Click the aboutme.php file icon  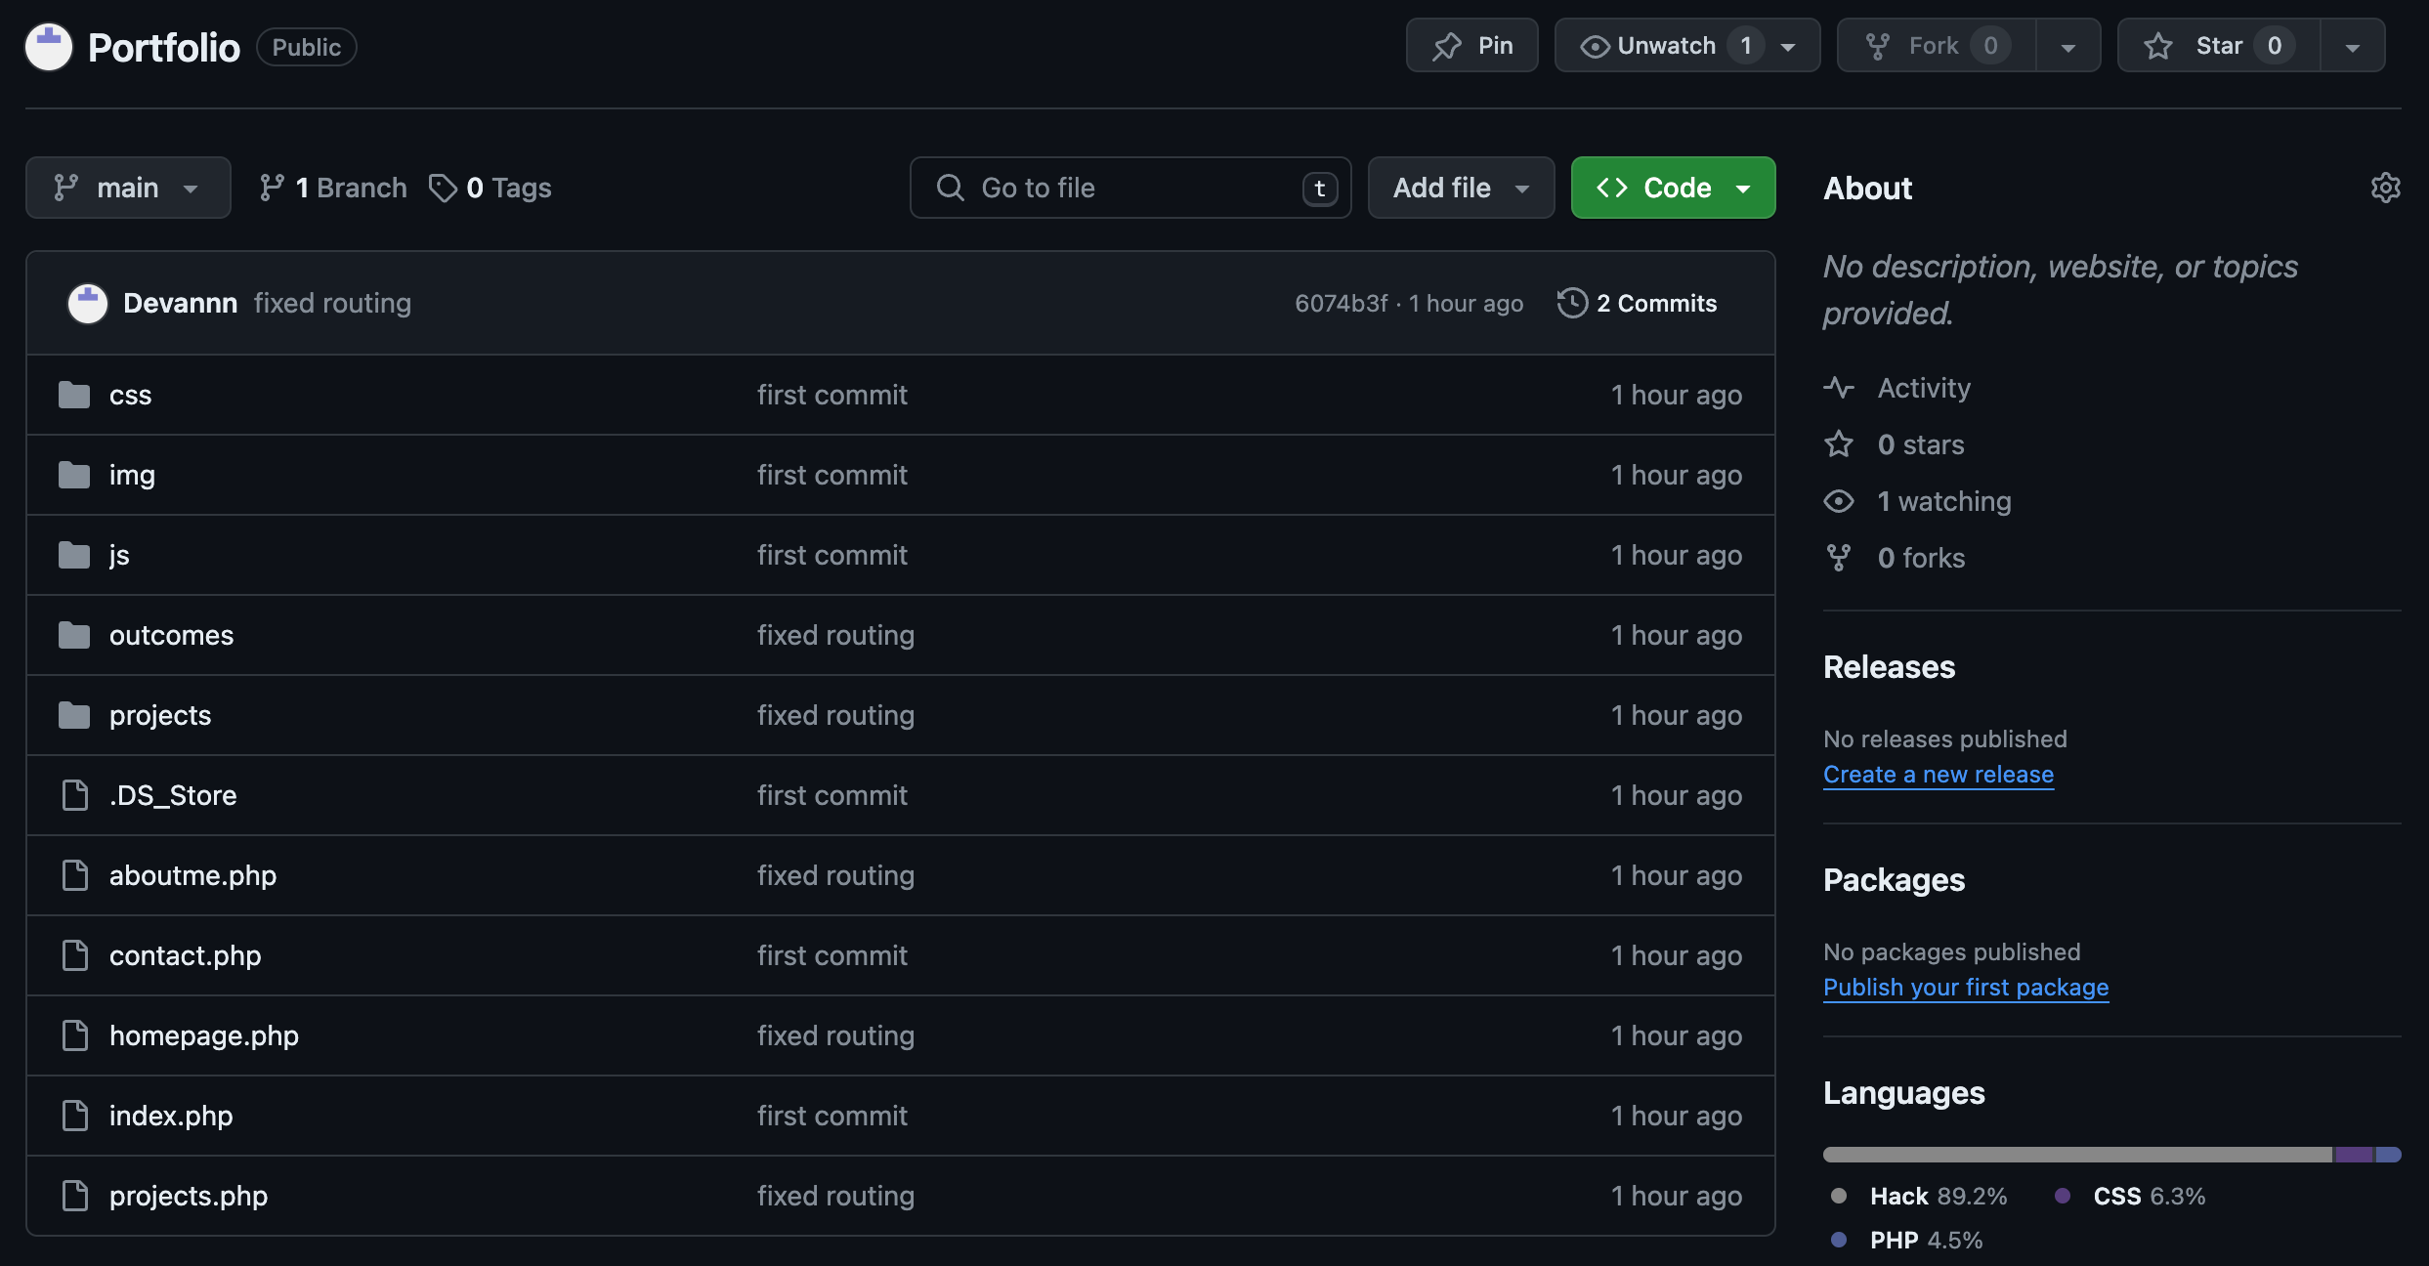(75, 875)
